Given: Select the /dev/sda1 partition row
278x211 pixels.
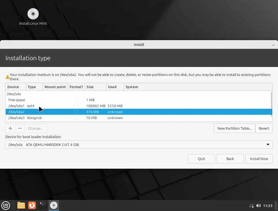Looking at the screenshot, I should point(138,106).
